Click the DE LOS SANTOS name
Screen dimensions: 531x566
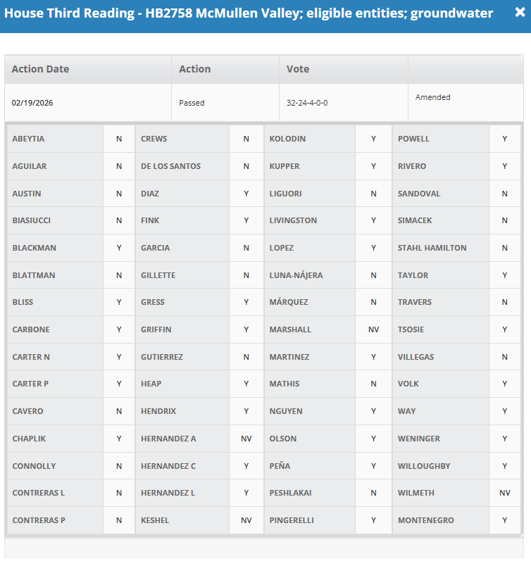170,166
